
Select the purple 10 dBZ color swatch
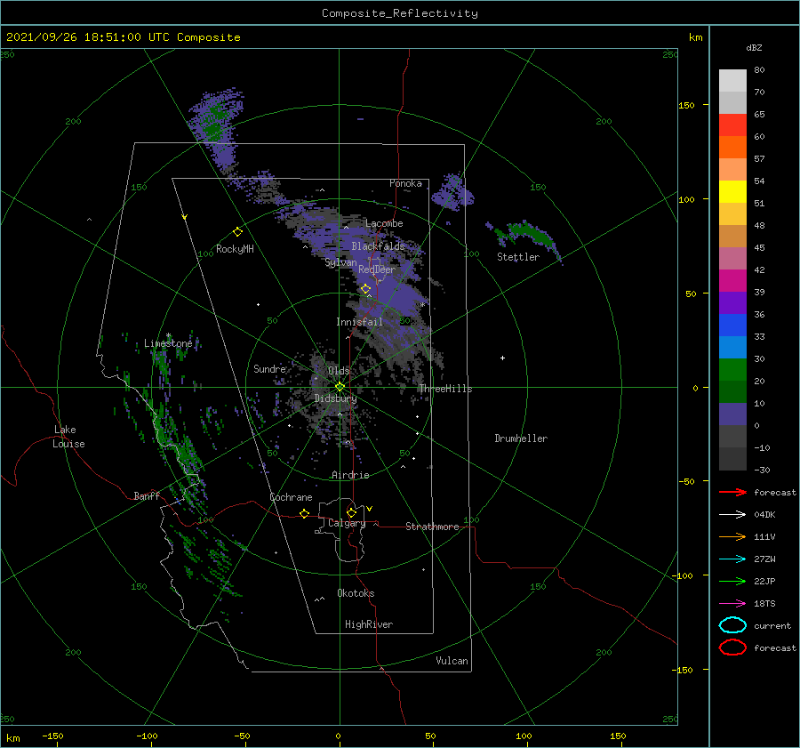(x=732, y=414)
